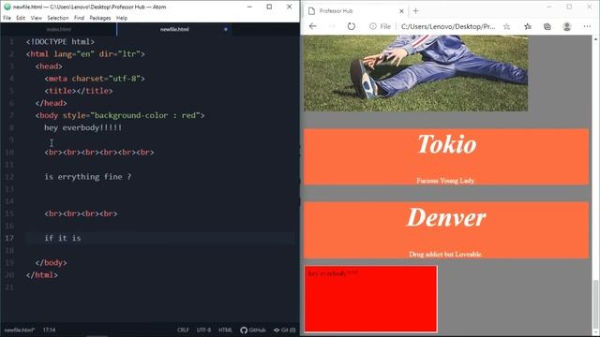Place cursor on 'if it is' line
The height and width of the screenshot is (337, 600).
[63, 238]
